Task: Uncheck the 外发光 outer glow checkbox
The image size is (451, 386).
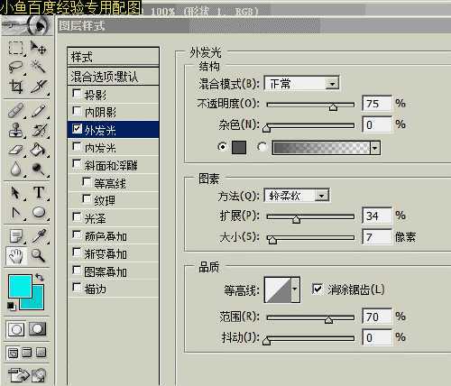Action: [x=77, y=129]
